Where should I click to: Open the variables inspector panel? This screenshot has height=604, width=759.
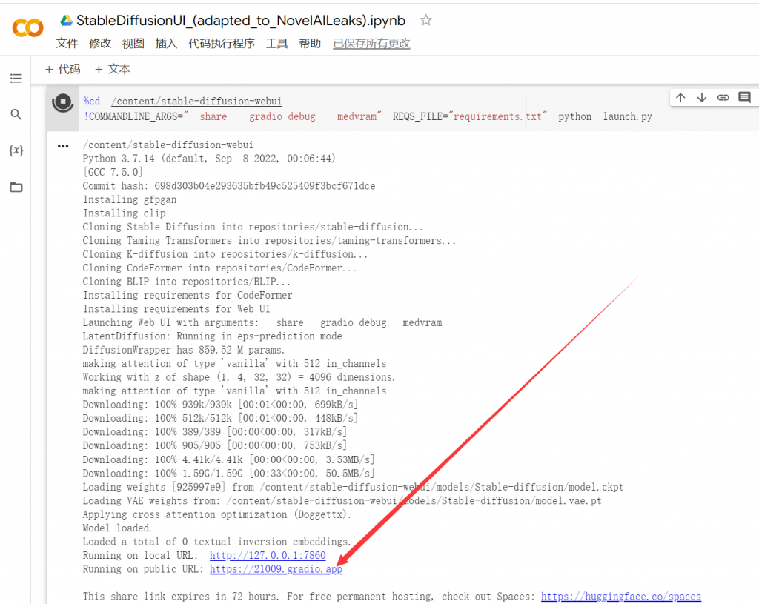point(16,150)
